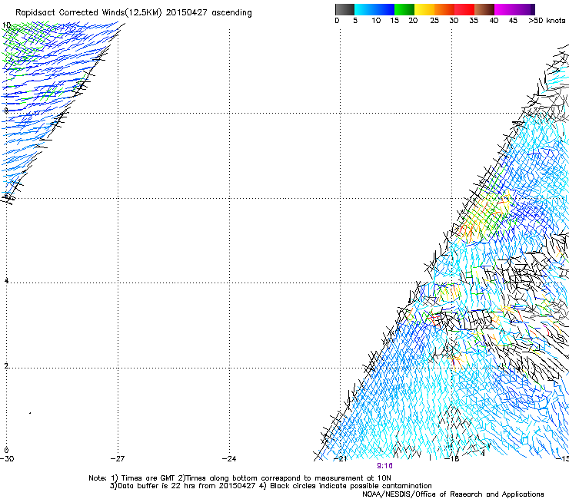569x499 pixels.
Task: Click the yellow 20-25 knots color segment
Action: (424, 9)
